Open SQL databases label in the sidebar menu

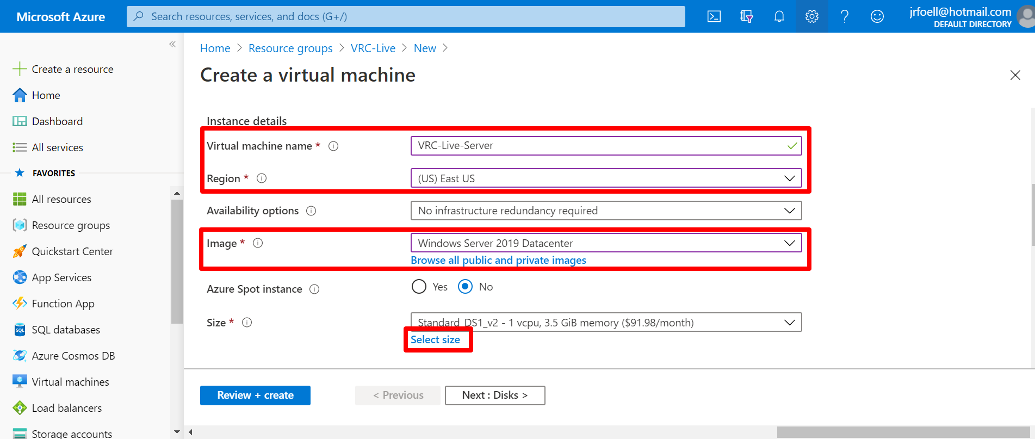coord(66,330)
